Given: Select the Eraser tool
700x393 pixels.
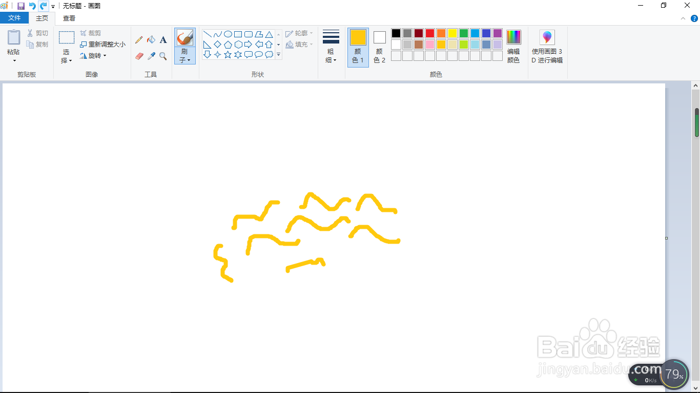Looking at the screenshot, I should pos(139,56).
